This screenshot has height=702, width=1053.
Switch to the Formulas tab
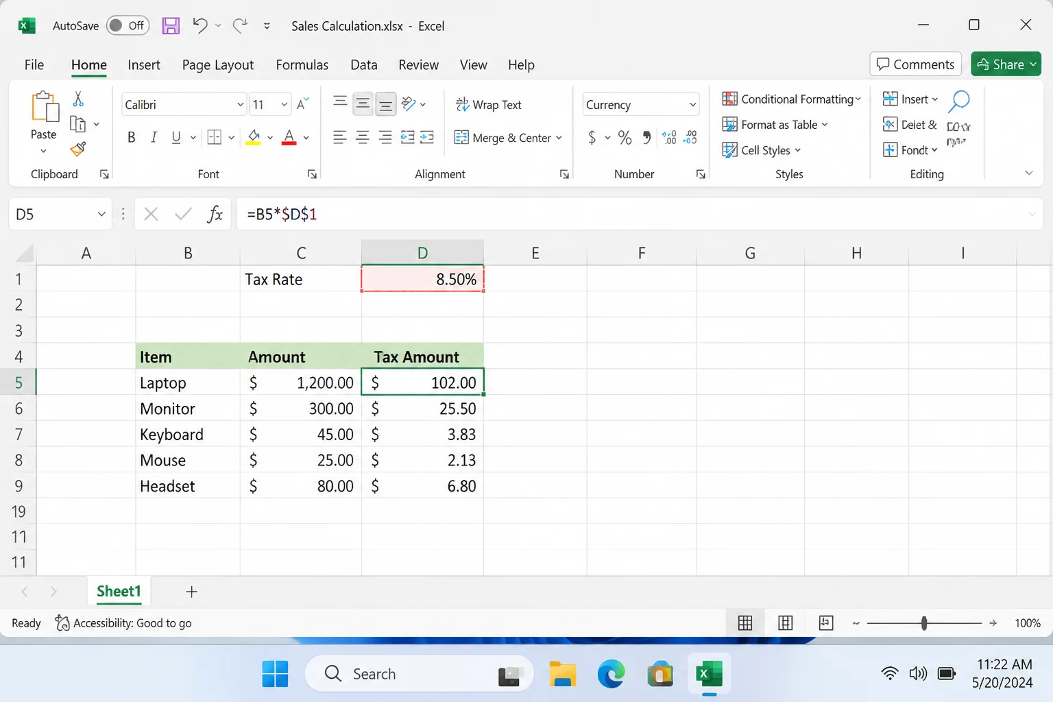302,65
